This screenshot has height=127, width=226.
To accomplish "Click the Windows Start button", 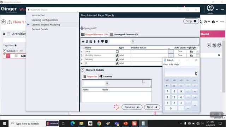I will pyautogui.click(x=4, y=123).
